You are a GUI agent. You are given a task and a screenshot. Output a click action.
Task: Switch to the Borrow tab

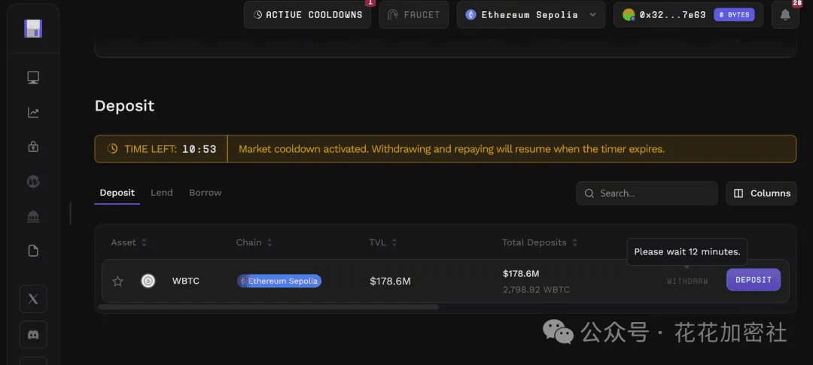(x=205, y=193)
